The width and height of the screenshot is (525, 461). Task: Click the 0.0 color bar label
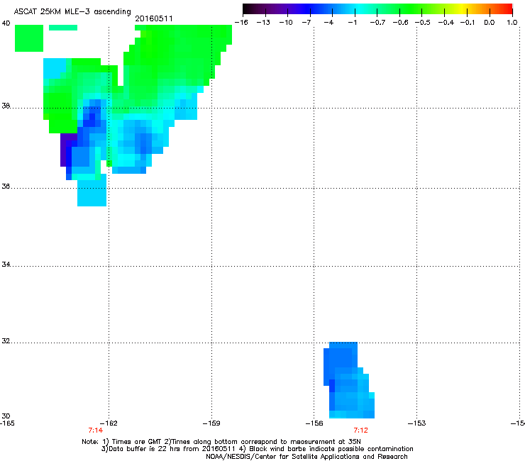tap(490, 23)
